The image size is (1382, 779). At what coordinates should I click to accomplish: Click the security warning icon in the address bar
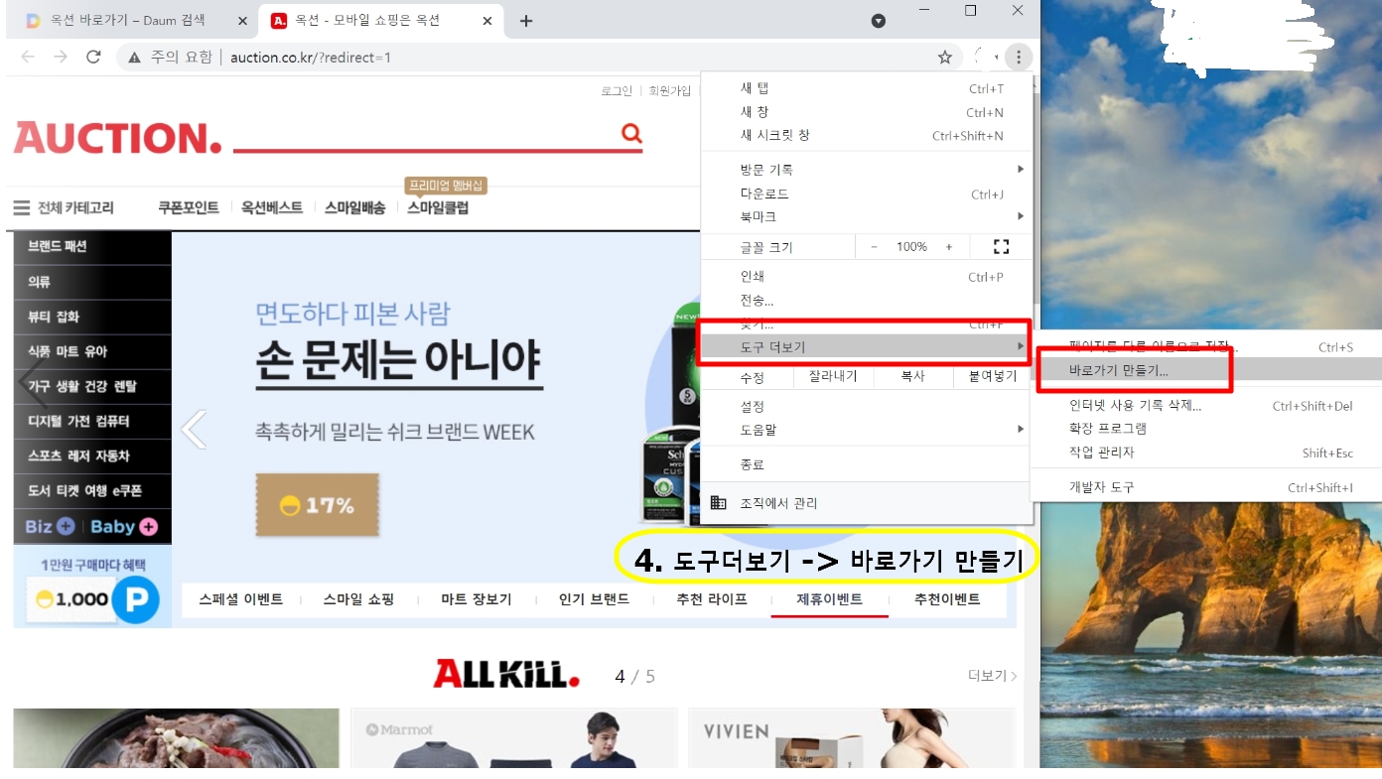pos(134,58)
